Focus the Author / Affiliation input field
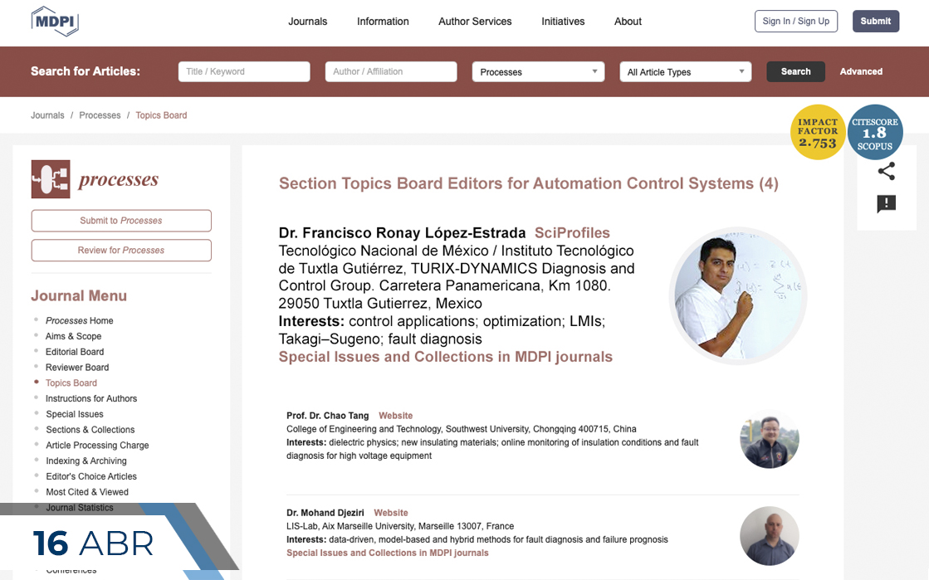This screenshot has width=929, height=580. [x=391, y=71]
